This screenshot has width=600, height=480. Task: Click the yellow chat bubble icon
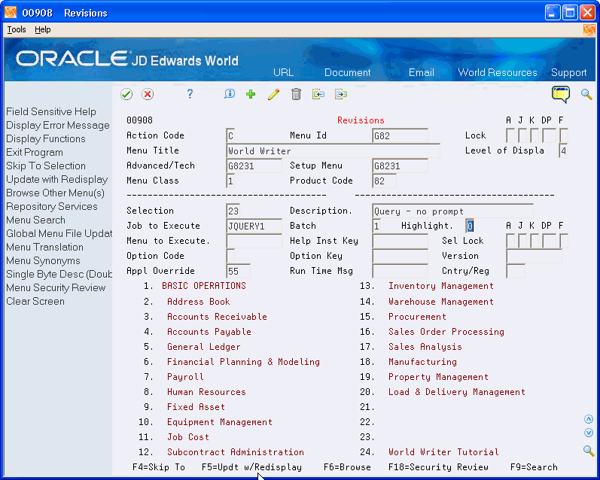(561, 94)
